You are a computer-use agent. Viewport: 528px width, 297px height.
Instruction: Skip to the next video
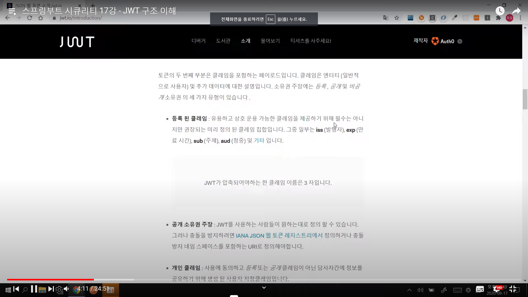pos(51,289)
